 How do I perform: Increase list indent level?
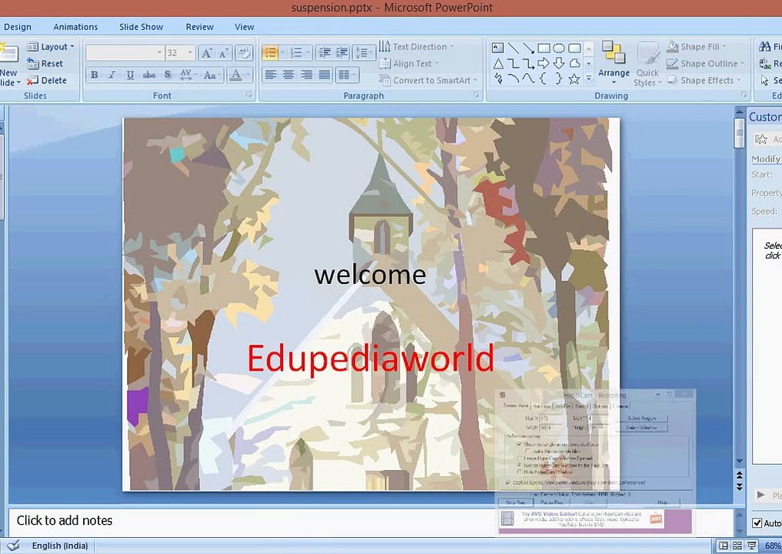pyautogui.click(x=342, y=52)
